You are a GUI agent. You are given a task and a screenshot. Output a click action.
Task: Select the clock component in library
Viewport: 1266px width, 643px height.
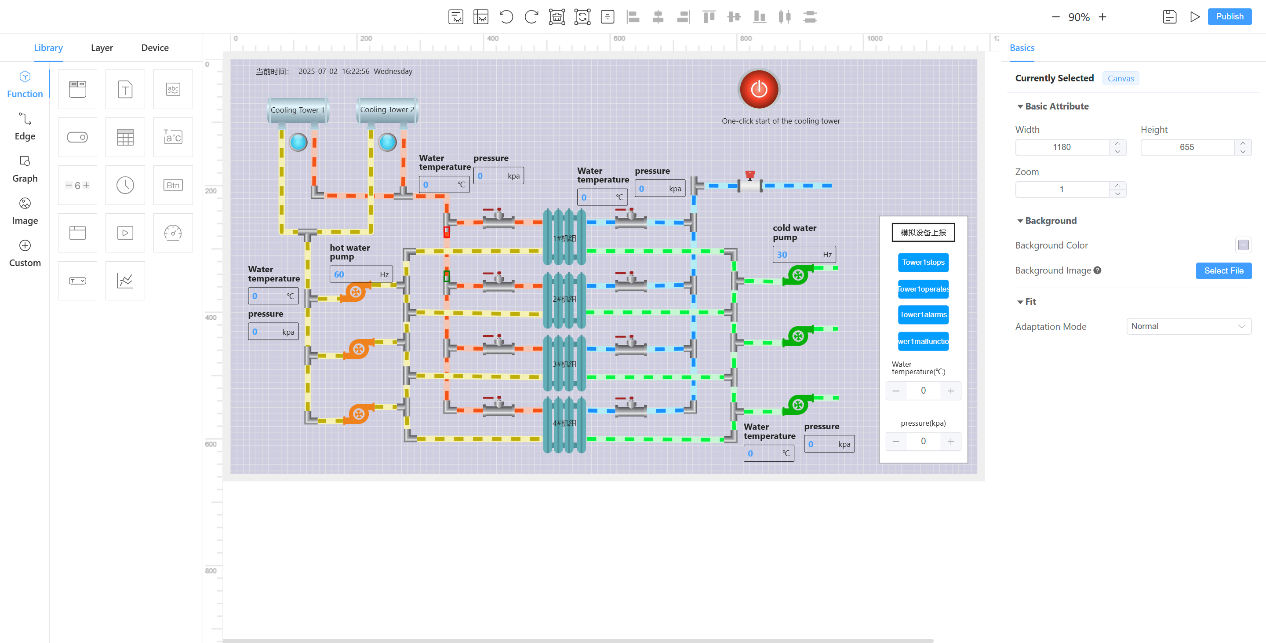point(125,185)
